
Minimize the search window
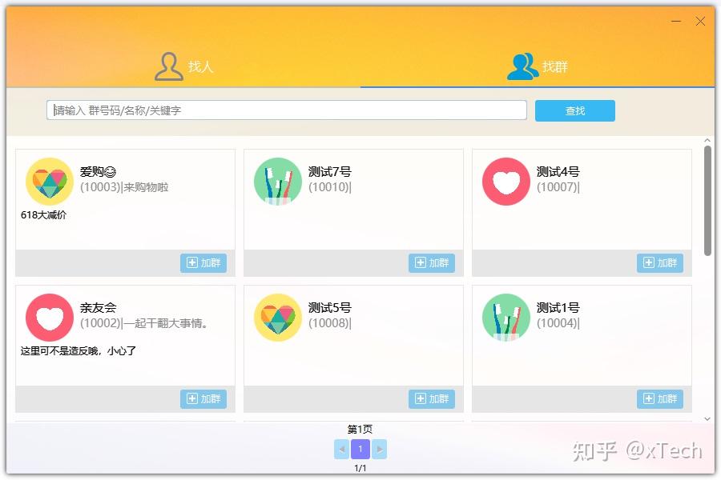[676, 21]
